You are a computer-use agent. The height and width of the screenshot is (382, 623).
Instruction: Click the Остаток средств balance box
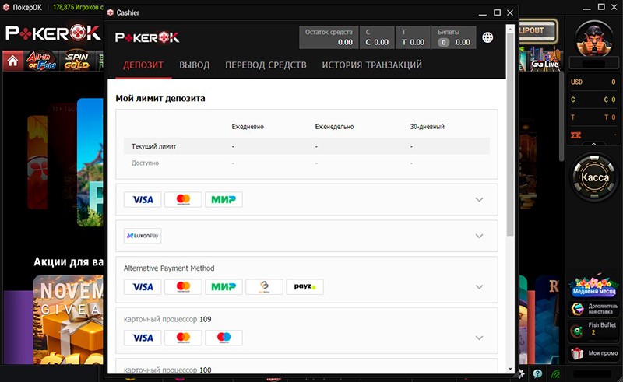[x=329, y=37]
